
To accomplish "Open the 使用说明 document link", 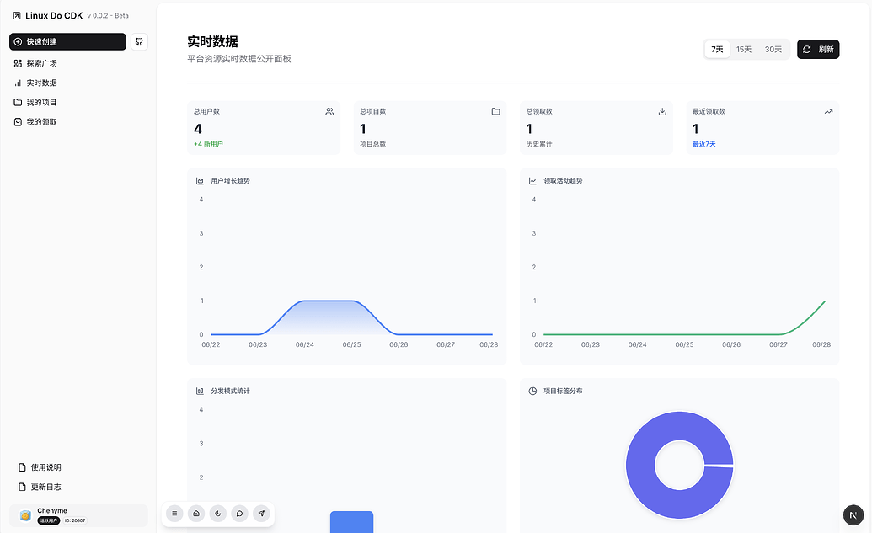I will point(40,467).
